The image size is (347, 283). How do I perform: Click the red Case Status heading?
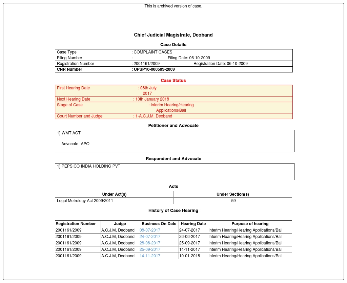click(173, 81)
